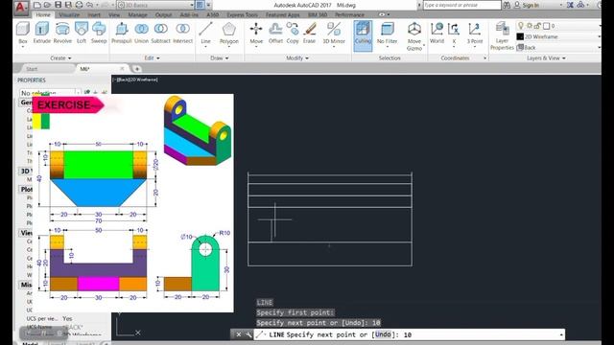Add a new drawing tab with plus button
This screenshot has width=614, height=345.
tap(137, 69)
